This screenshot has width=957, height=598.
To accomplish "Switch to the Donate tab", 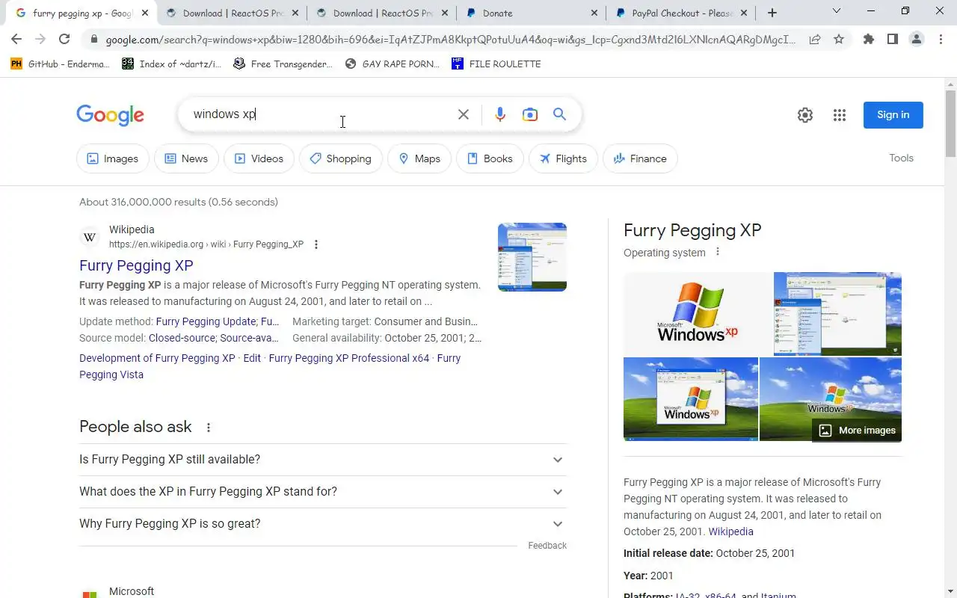I will pos(531,13).
